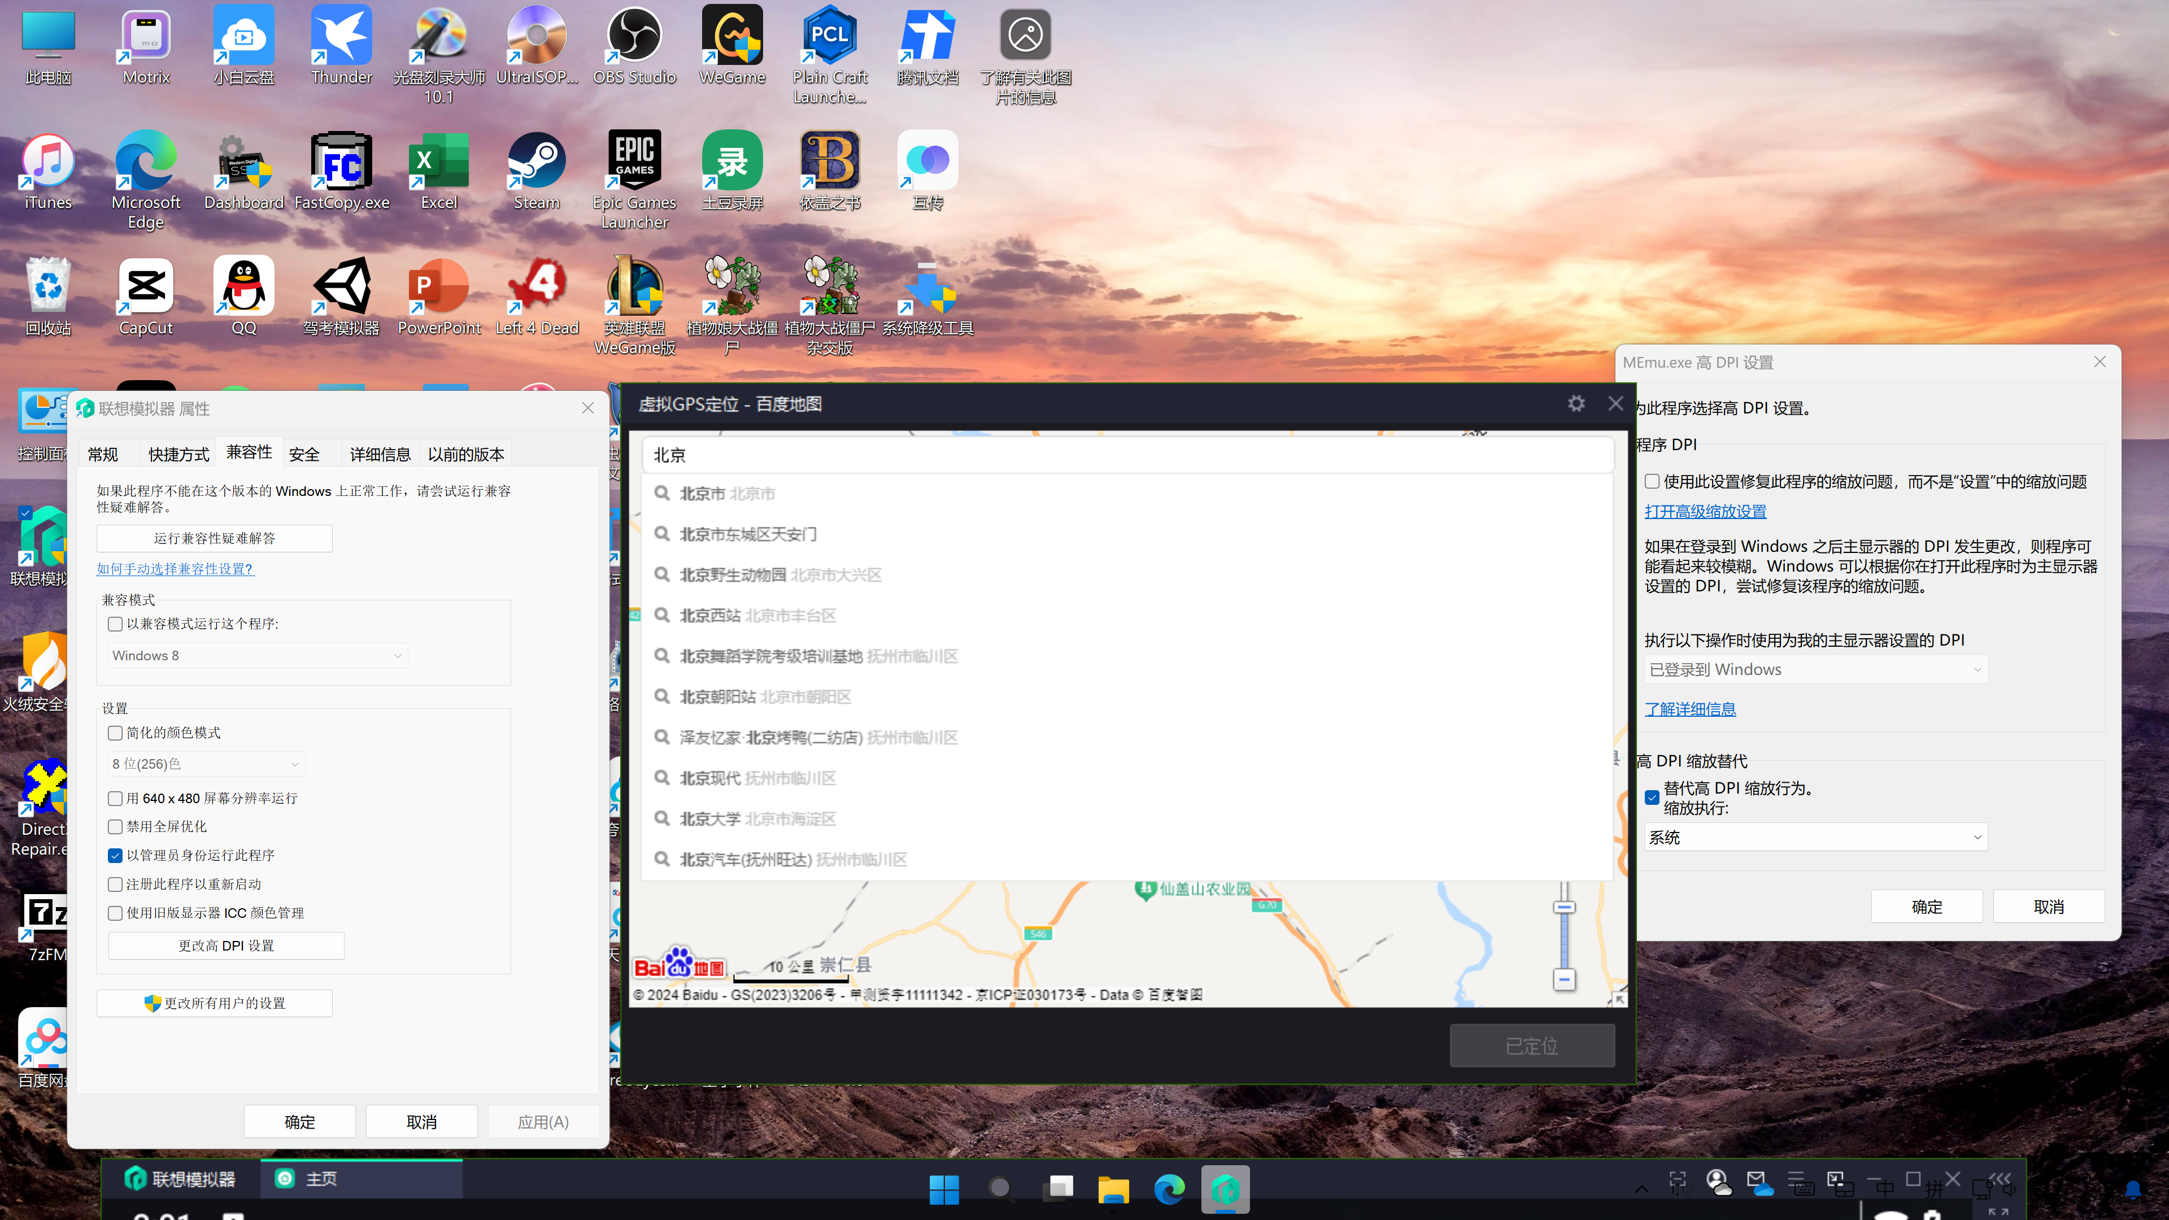Check 使用此设置修复此程序的缩放问题 in DPI dialog

click(x=1652, y=482)
